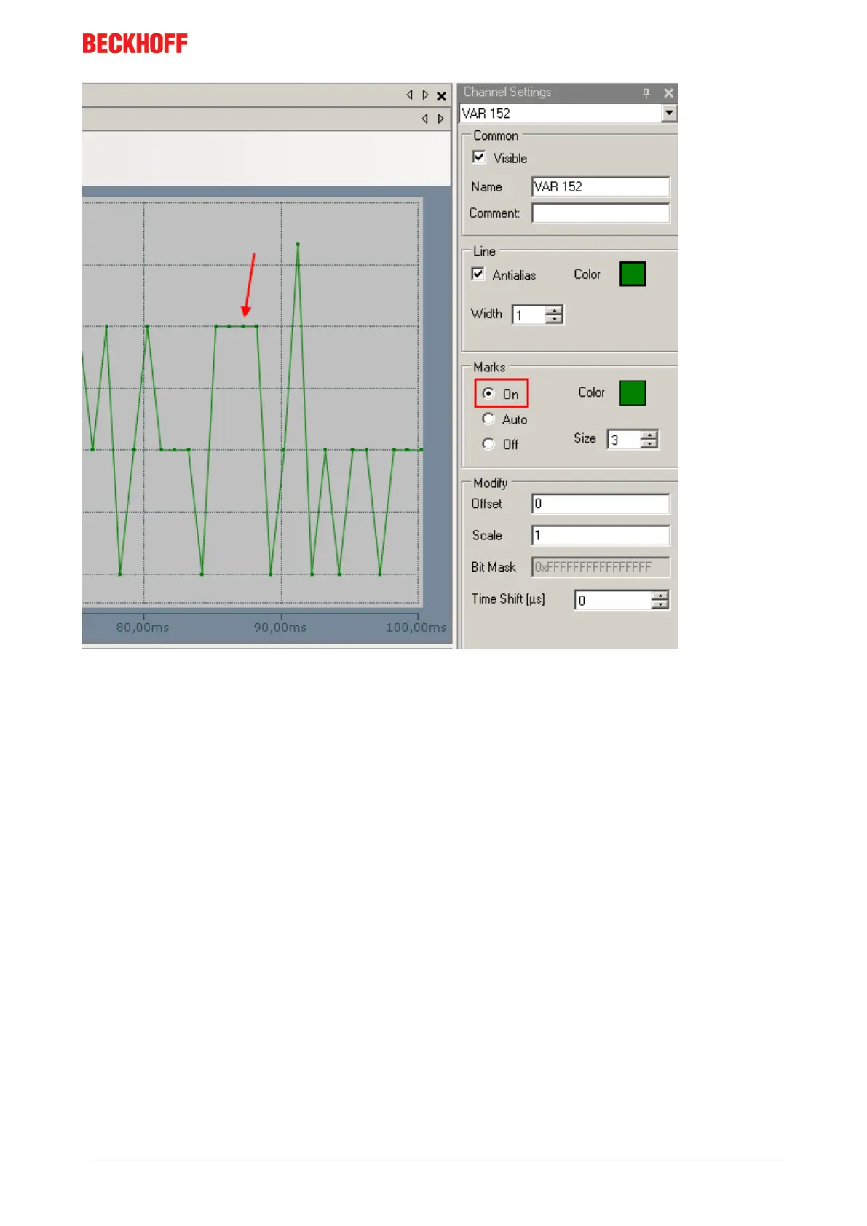The width and height of the screenshot is (867, 1226).
Task: Select the Marks Off radio button
Action: [x=488, y=444]
